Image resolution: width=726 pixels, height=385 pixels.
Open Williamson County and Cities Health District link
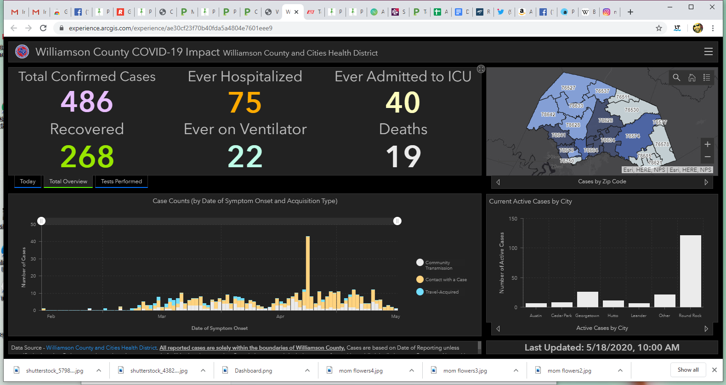pyautogui.click(x=102, y=348)
